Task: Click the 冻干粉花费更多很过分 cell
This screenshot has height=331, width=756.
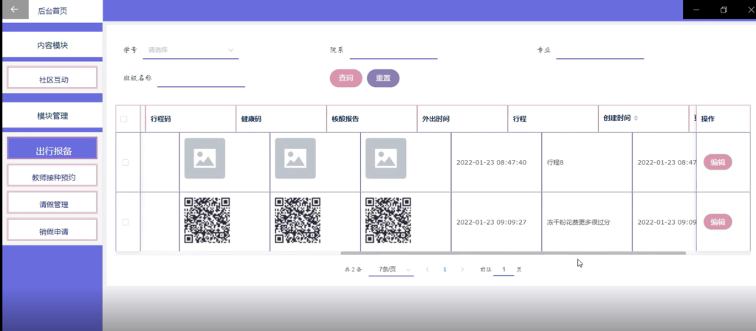Action: (587, 222)
